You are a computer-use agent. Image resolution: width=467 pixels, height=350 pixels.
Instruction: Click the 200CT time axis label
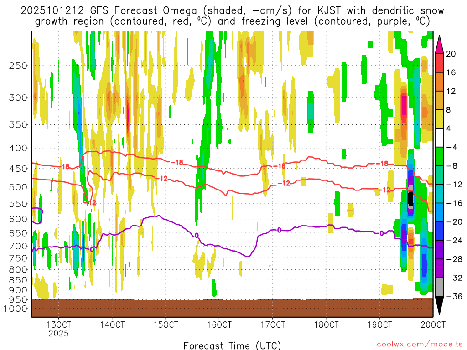coord(433,324)
